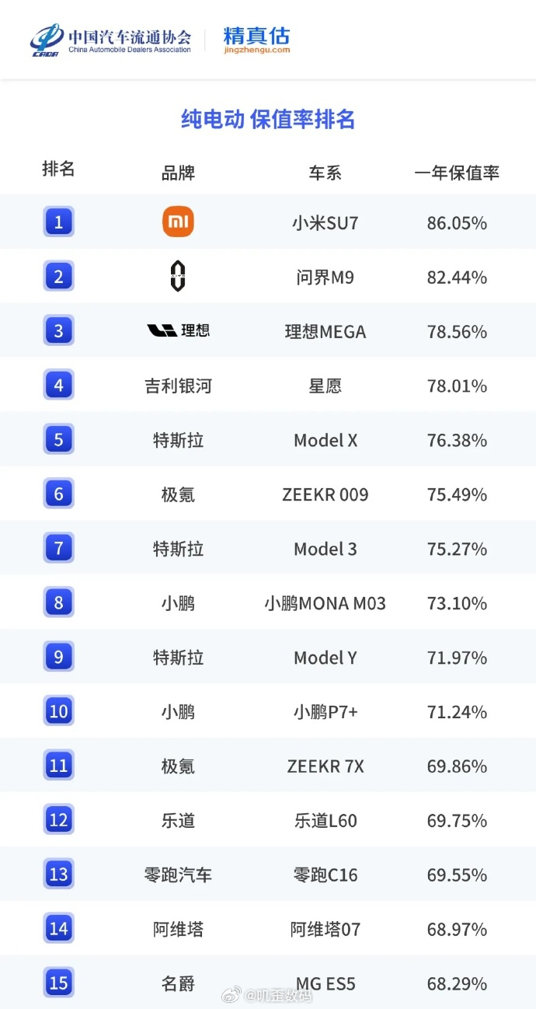
Task: Click the 纯电动 保值率排名 title
Action: [268, 119]
